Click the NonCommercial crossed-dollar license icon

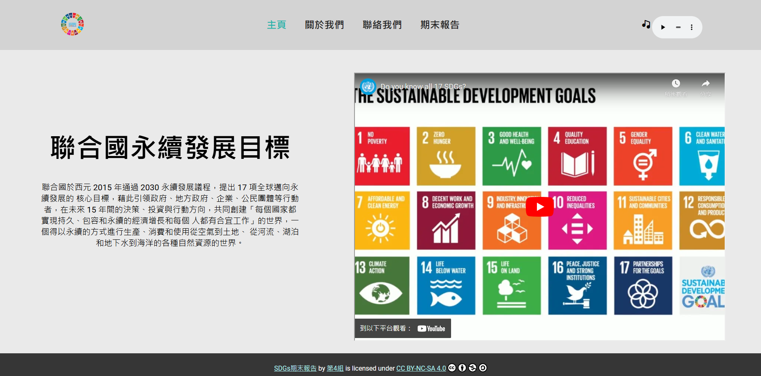click(473, 368)
